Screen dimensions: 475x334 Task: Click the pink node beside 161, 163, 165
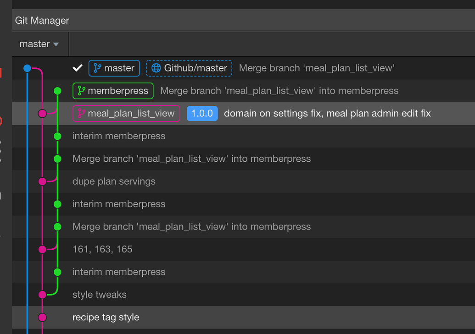42,249
